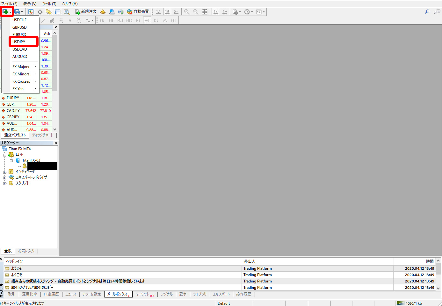Select the D1 timeframe button

click(x=156, y=20)
